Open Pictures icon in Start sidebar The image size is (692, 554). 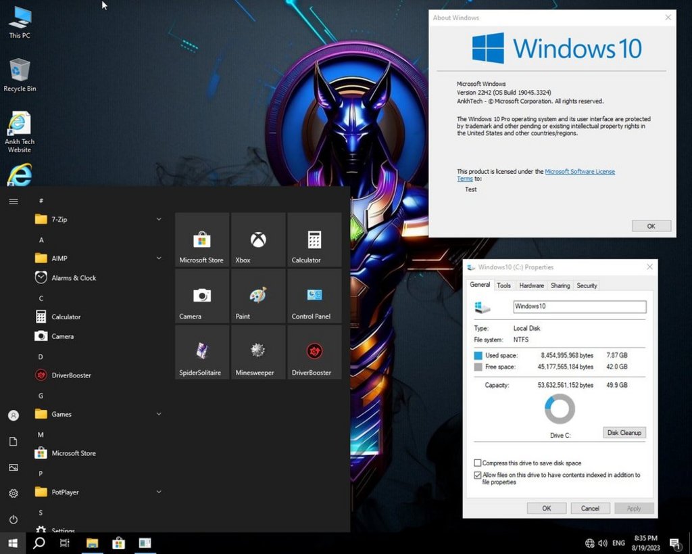click(14, 467)
